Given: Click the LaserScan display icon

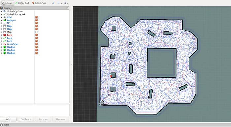Looking at the screenshot, I should point(5,44).
